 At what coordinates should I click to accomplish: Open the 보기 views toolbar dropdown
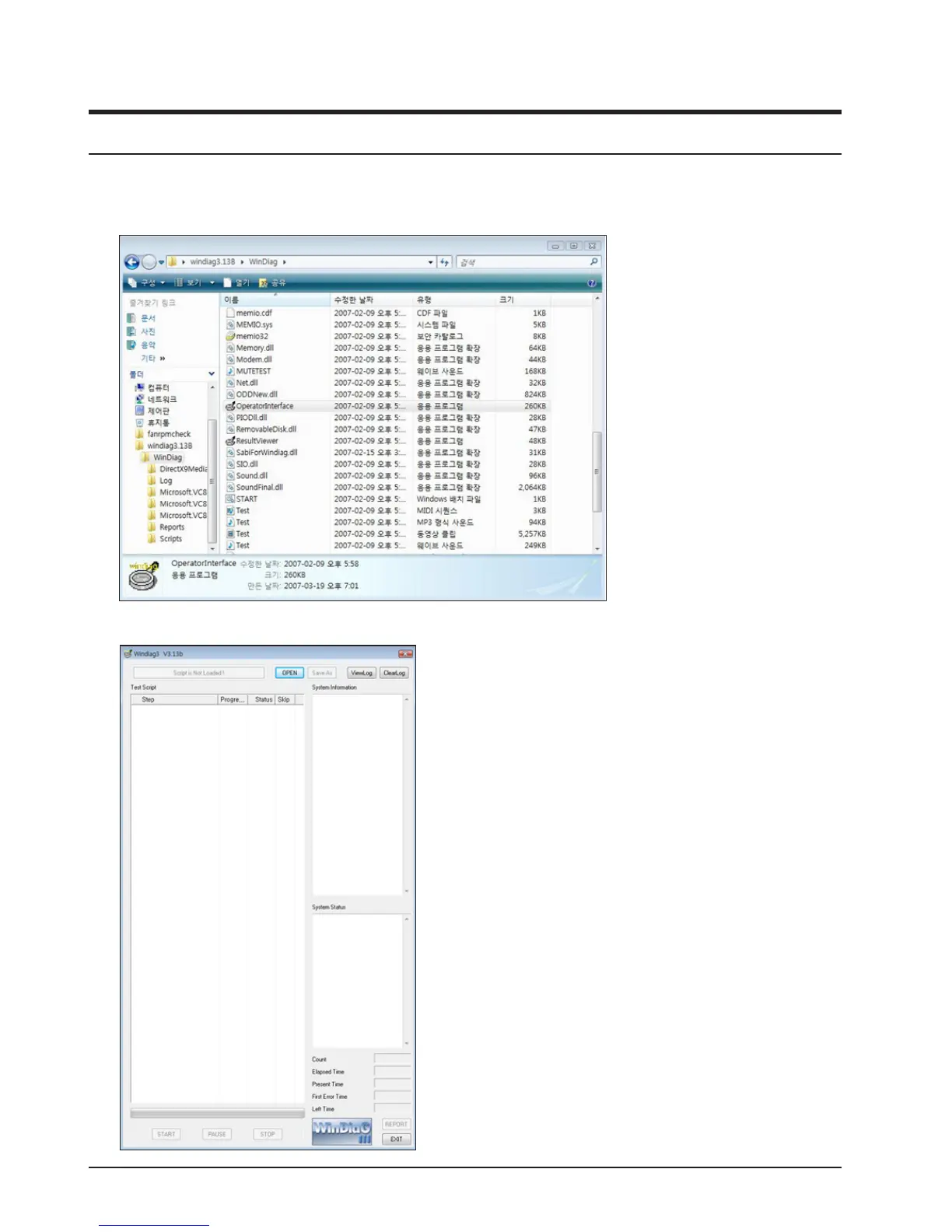click(194, 283)
